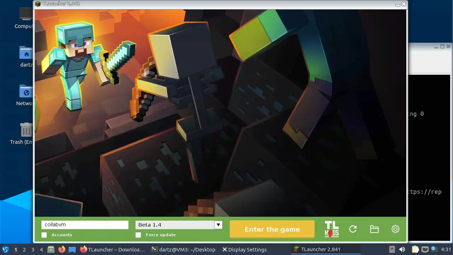Minimize the TLauncher window
The image size is (453, 255).
click(397, 5)
